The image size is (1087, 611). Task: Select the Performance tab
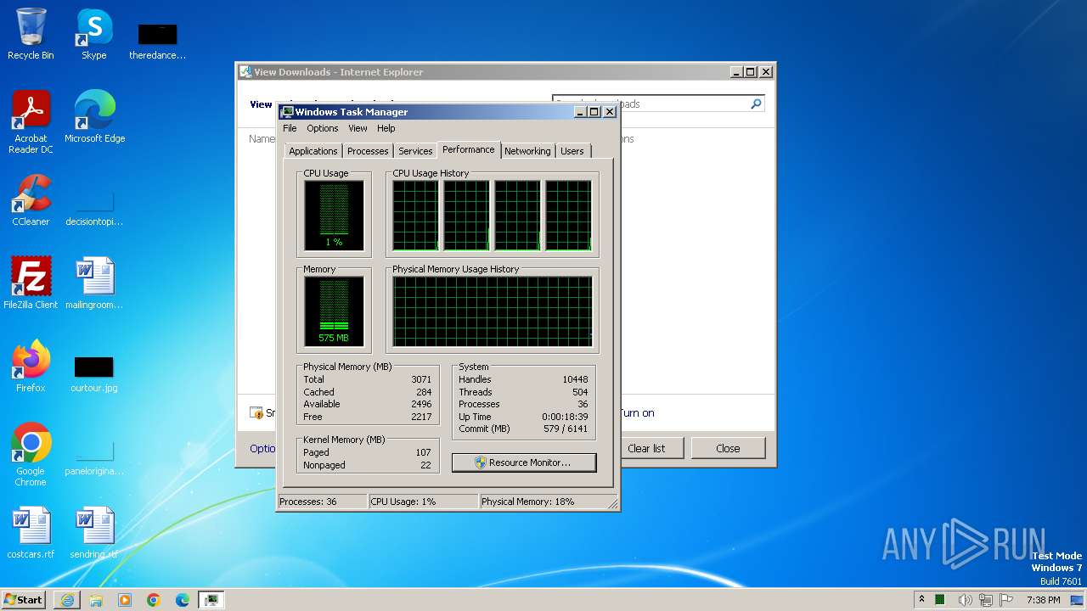469,149
